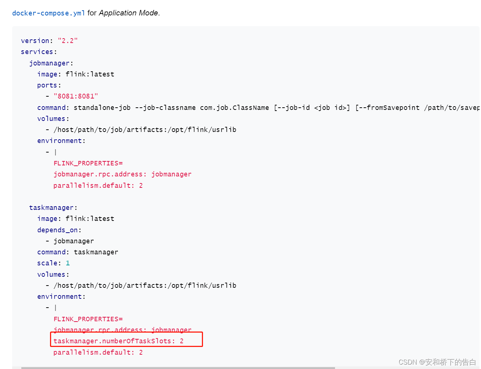This screenshot has width=481, height=369.
Task: Open the docker-compose.yml link
Action: (x=48, y=13)
